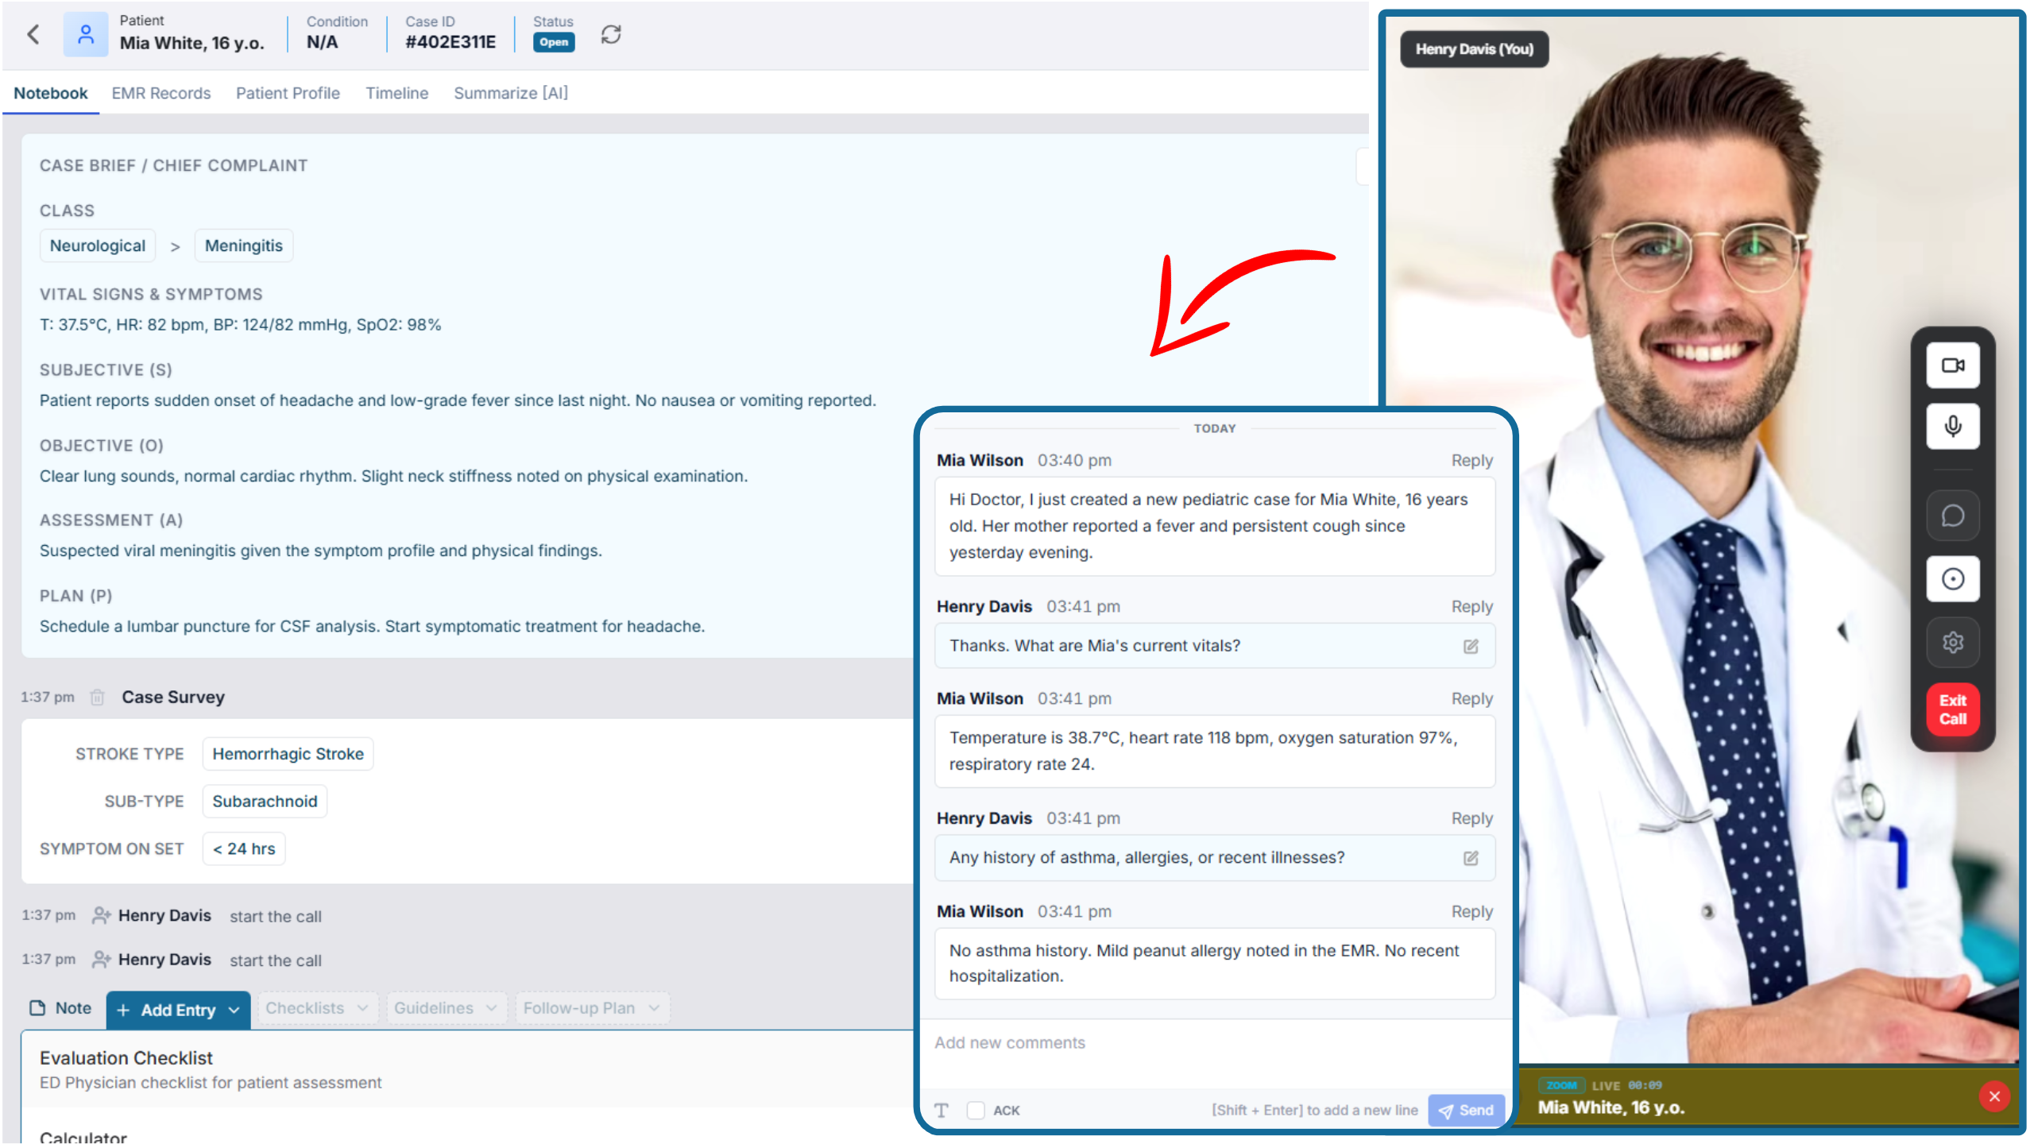Edit the 'What are Mia's current vitals?' message
The image size is (2034, 1144).
tap(1471, 646)
